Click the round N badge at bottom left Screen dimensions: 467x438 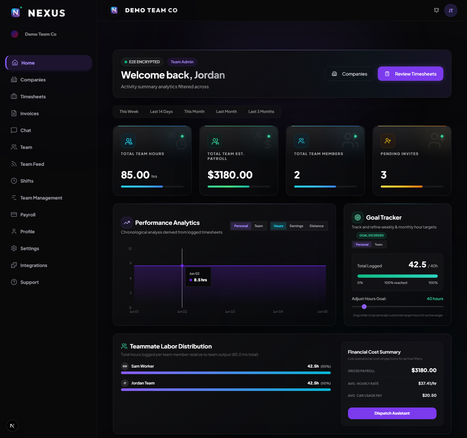point(12,426)
